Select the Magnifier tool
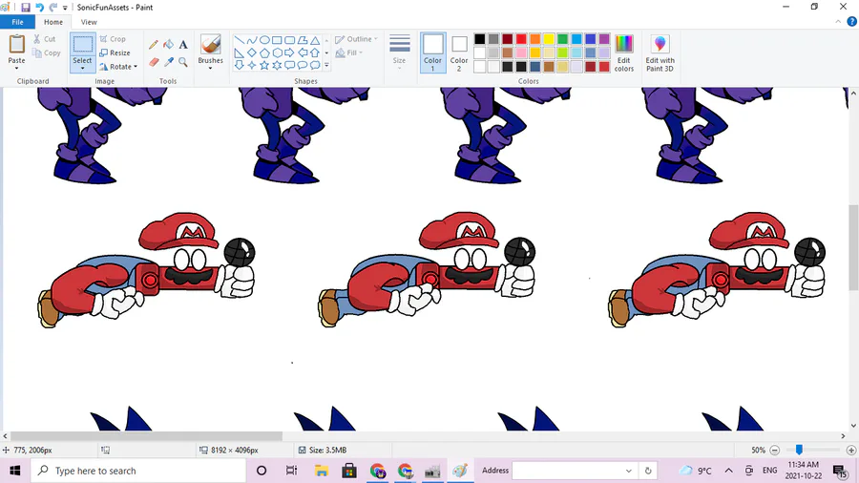859x483 pixels. tap(183, 62)
